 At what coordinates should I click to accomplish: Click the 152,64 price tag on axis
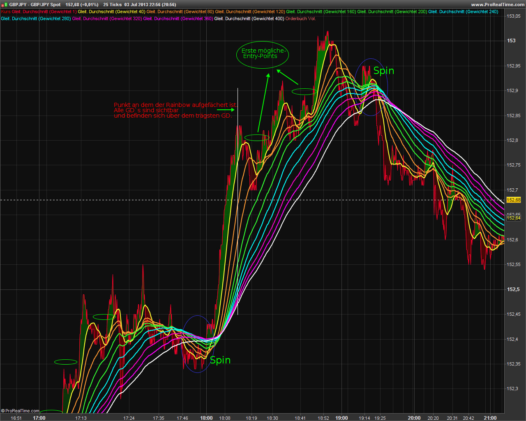[x=514, y=218]
